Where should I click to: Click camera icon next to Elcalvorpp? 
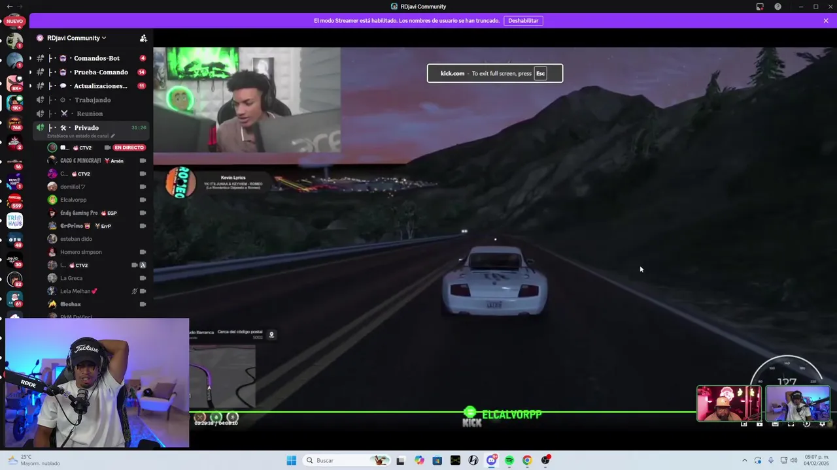tap(143, 200)
